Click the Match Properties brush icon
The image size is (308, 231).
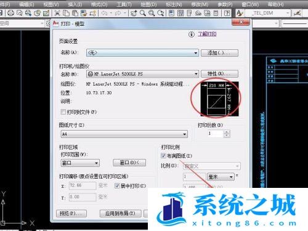click(84, 13)
